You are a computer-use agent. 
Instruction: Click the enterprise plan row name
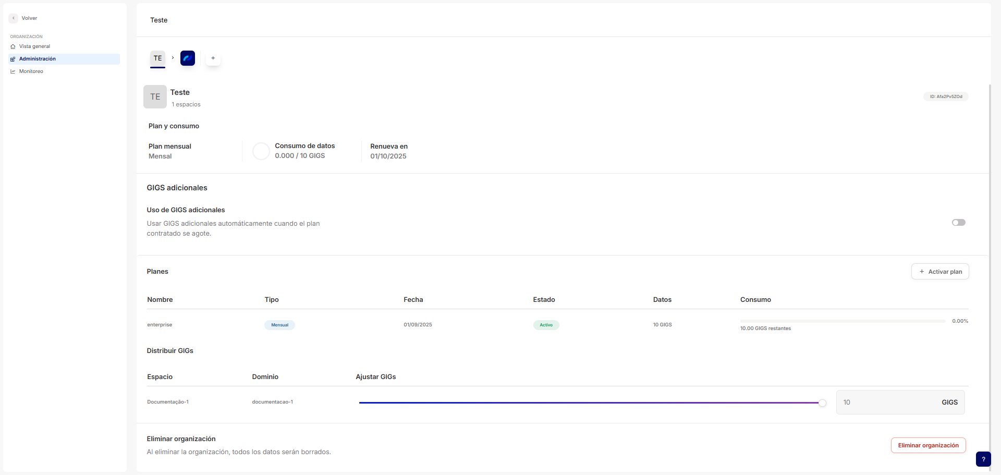(x=160, y=325)
